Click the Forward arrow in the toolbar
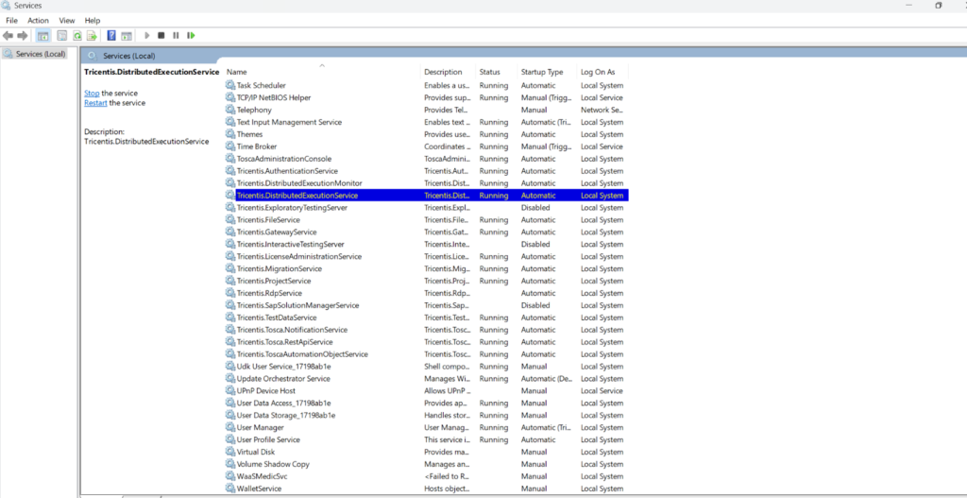967x498 pixels. click(x=23, y=36)
